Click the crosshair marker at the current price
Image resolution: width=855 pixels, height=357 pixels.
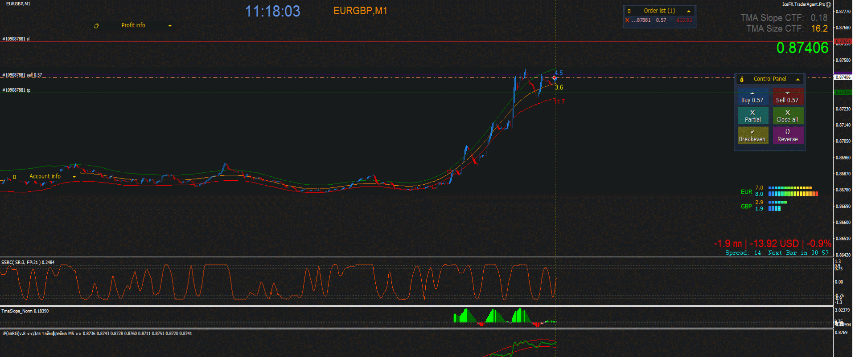[x=554, y=78]
